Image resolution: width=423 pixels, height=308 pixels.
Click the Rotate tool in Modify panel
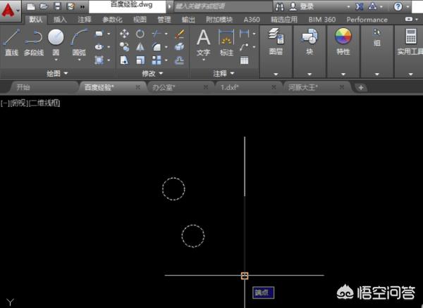[140, 33]
